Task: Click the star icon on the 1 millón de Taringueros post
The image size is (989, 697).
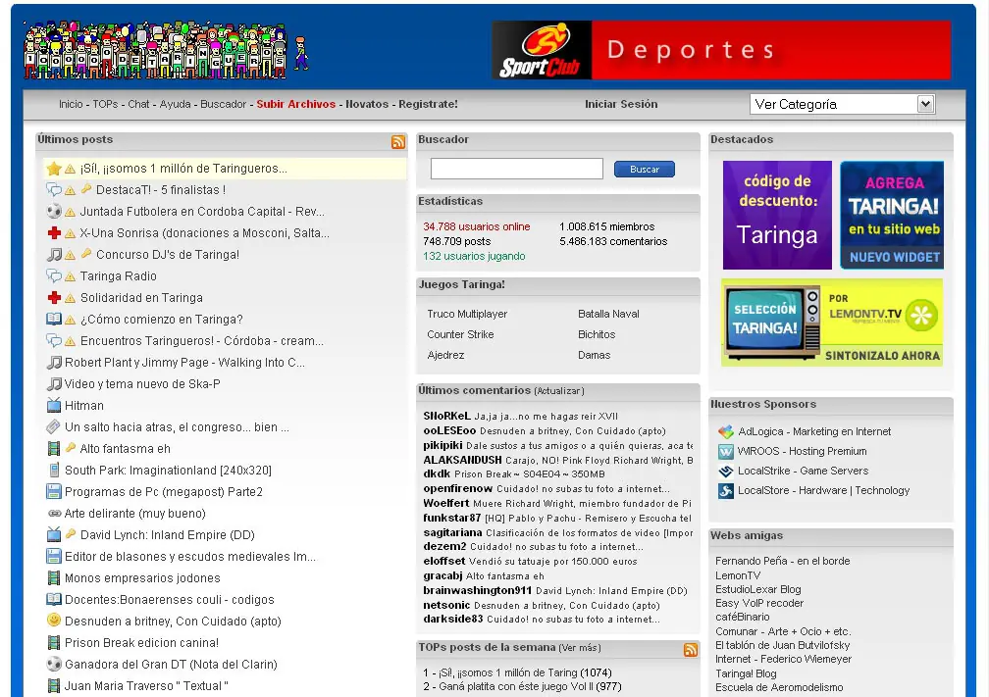Action: 54,169
